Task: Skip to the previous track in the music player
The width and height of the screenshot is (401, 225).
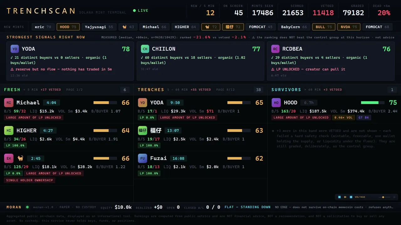Action: pyautogui.click(x=339, y=197)
